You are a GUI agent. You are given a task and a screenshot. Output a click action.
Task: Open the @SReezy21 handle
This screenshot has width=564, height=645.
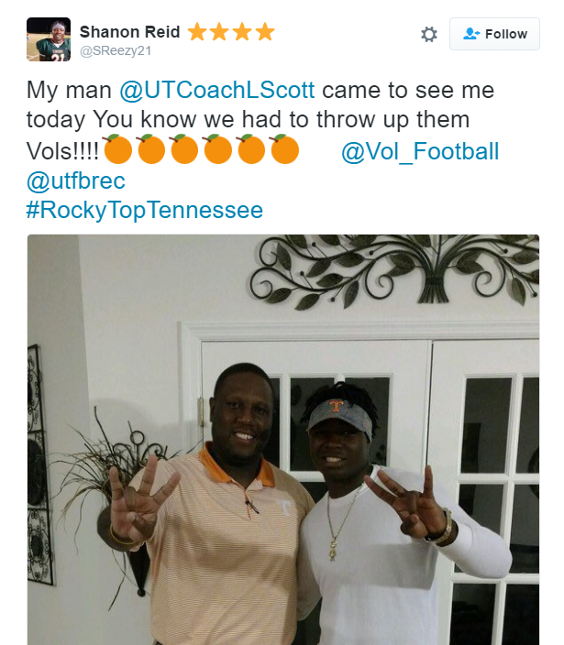pos(116,51)
